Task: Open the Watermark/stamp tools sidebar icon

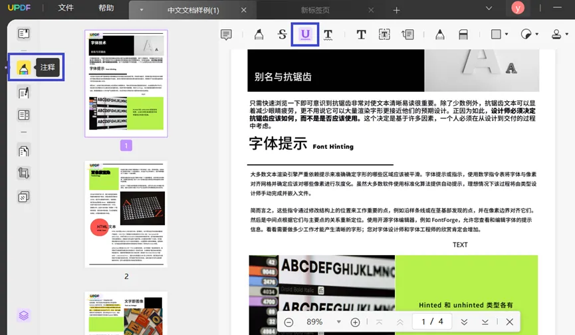Action: click(23, 197)
